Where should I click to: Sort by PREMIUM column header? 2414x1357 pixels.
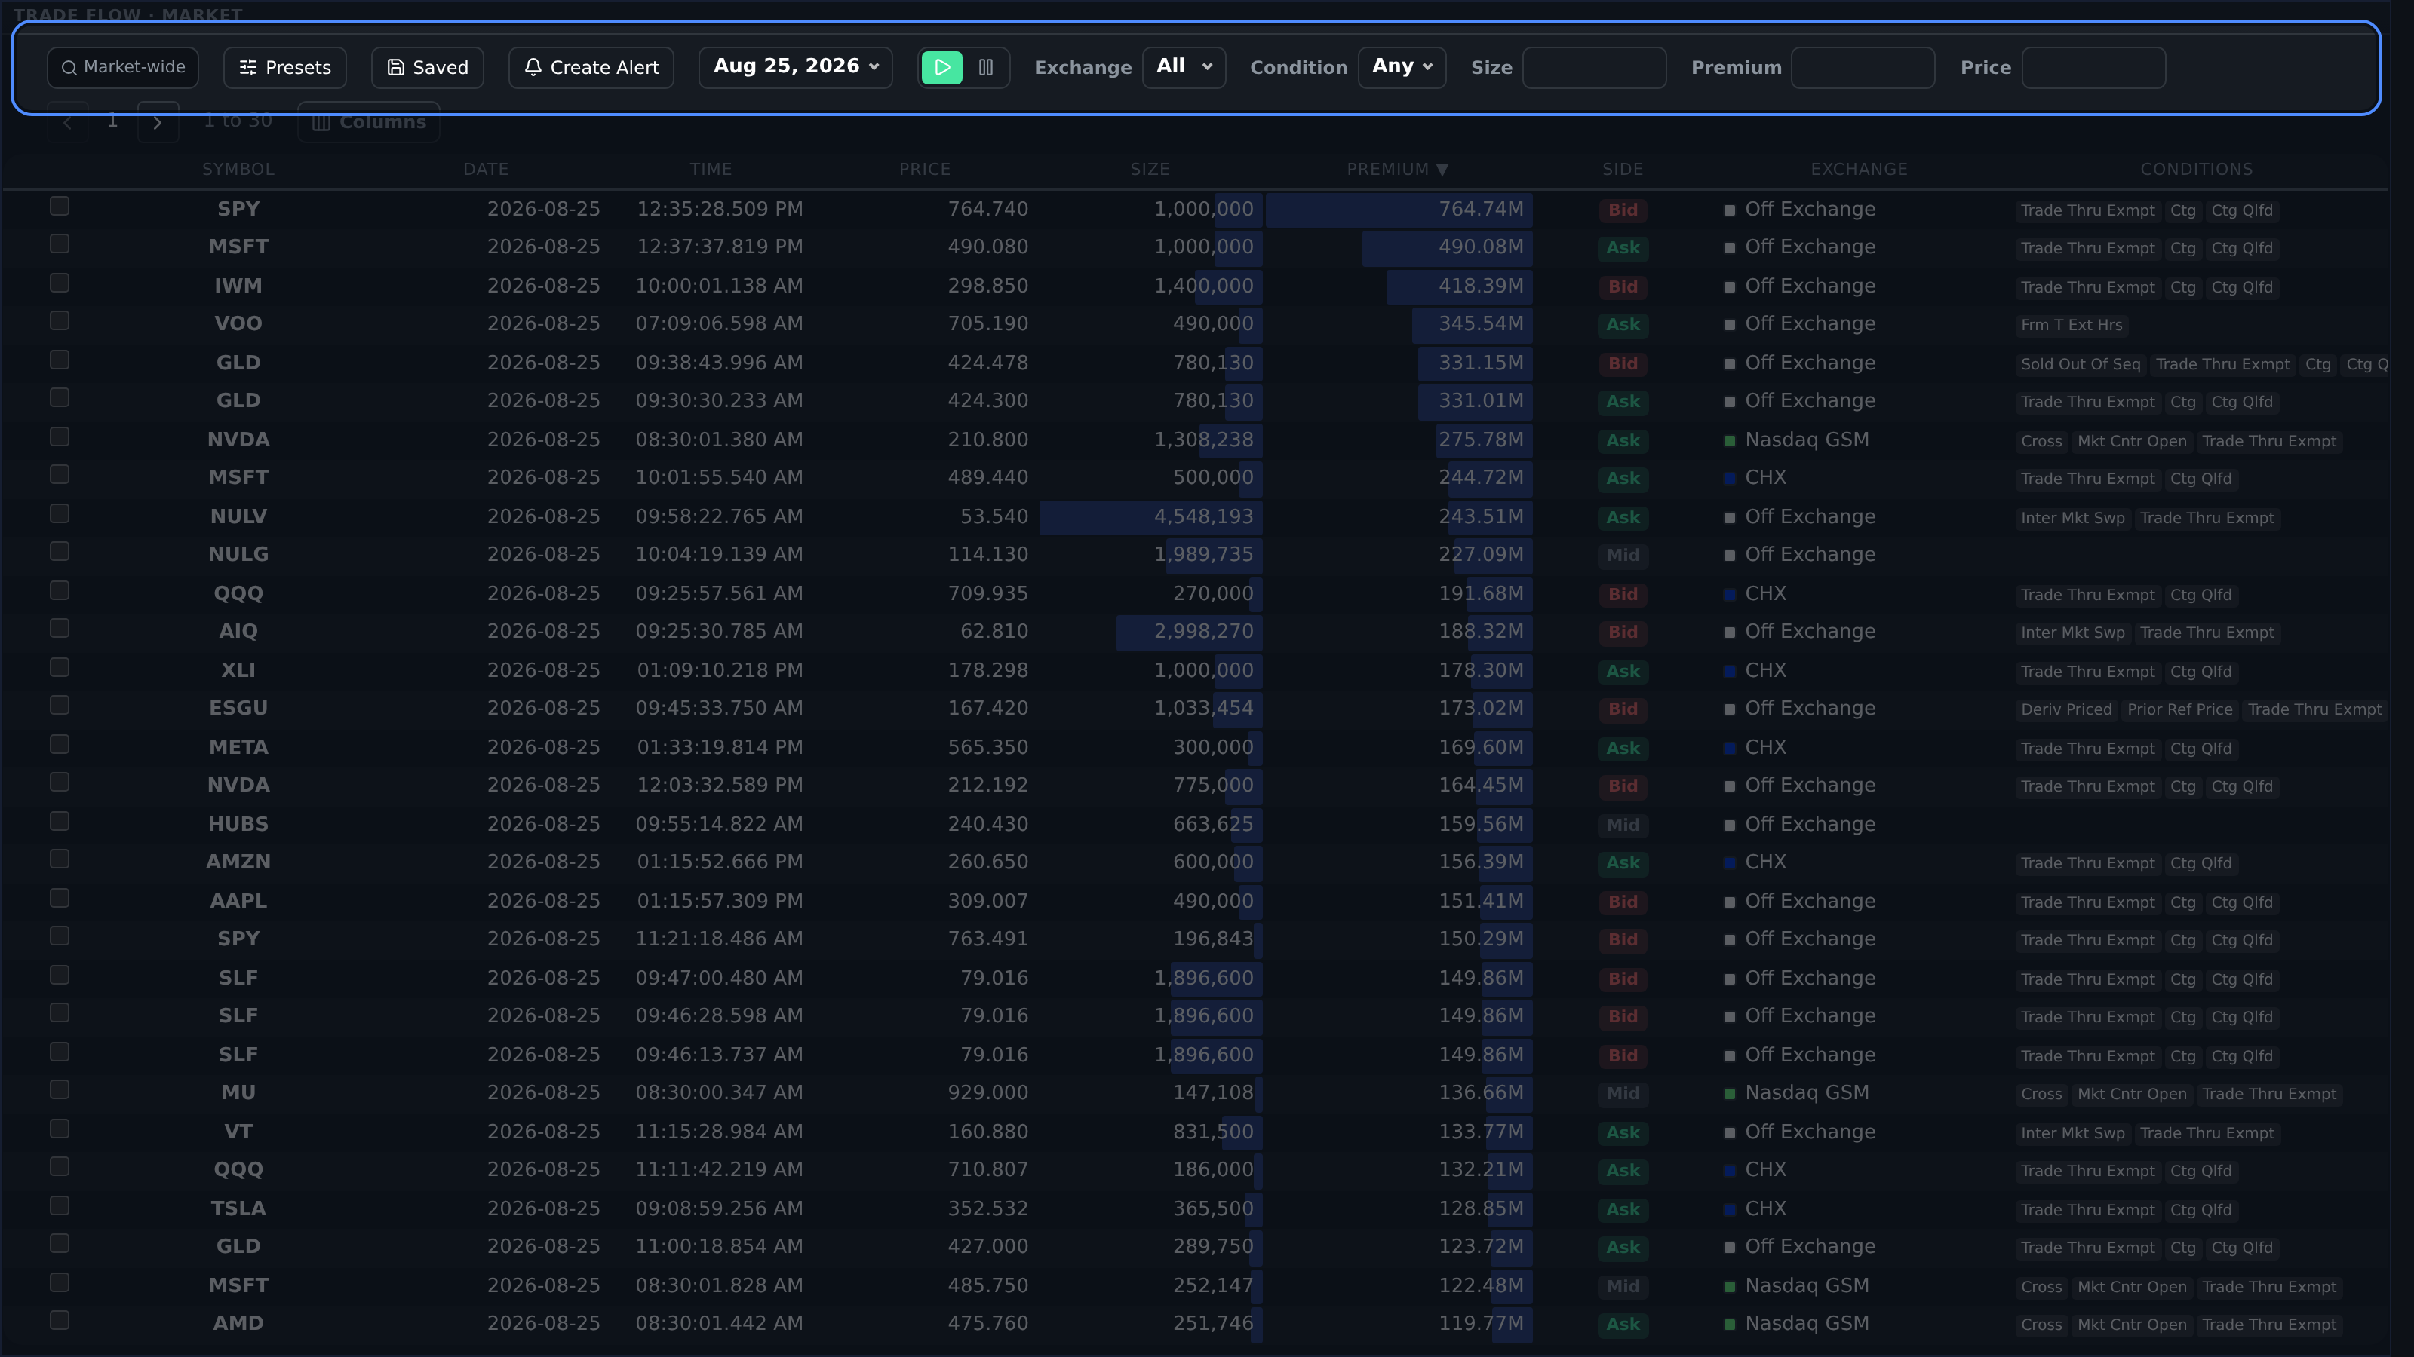click(1397, 170)
